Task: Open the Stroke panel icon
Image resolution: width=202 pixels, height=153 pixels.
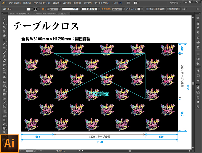Action: [x=198, y=54]
